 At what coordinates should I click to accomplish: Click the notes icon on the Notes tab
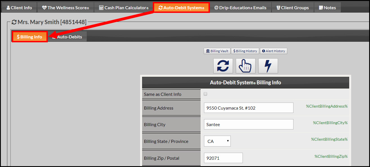(x=321, y=8)
